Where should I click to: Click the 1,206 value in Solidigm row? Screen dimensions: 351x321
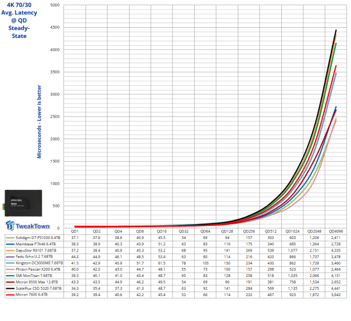tap(314, 238)
